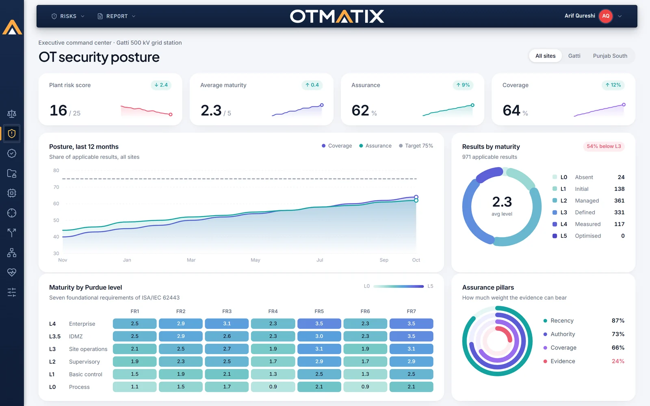Expand the REPORT menu chevron

(134, 16)
